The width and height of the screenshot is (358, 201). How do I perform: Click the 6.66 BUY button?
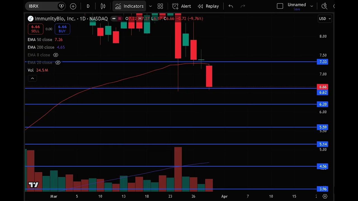coord(62,29)
